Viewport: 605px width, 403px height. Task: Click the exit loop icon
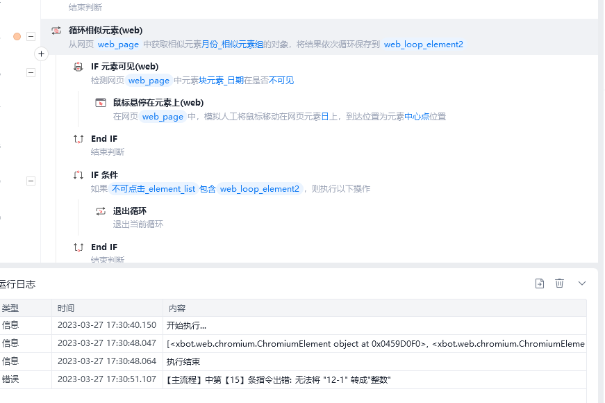[100, 211]
